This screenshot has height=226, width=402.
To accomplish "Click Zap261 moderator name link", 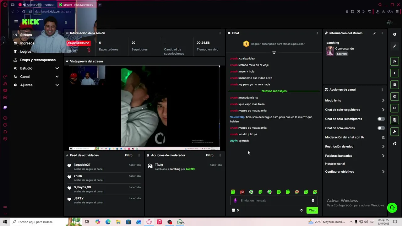I will click(190, 169).
